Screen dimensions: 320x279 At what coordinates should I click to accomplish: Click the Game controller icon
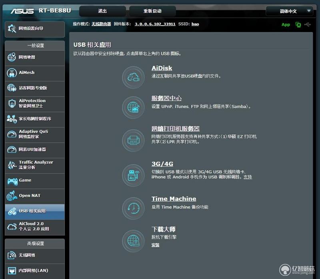(x=12, y=181)
